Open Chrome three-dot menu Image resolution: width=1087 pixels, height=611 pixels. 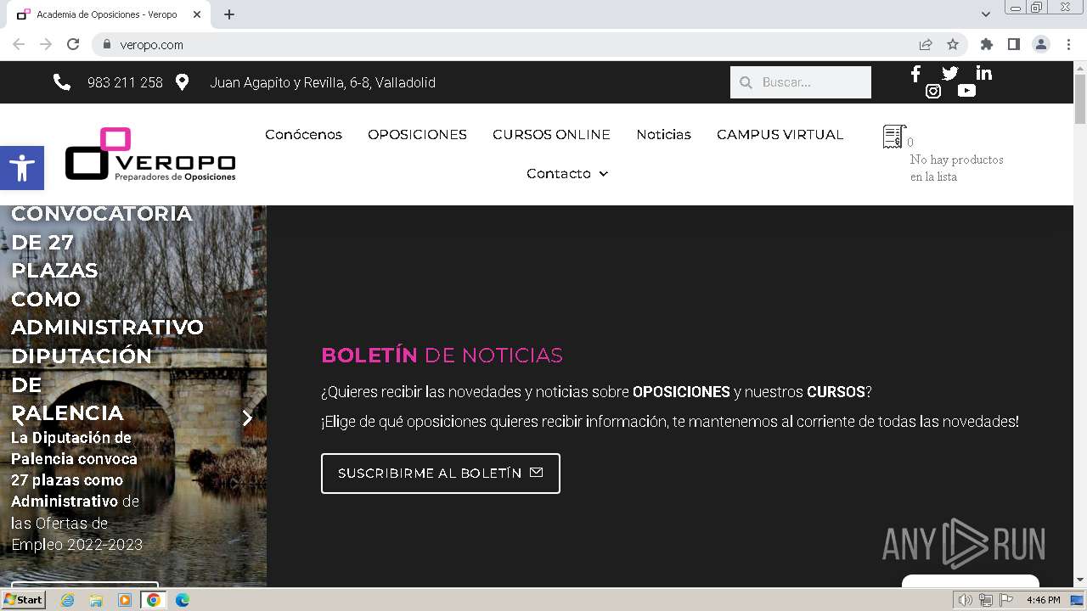click(1068, 44)
